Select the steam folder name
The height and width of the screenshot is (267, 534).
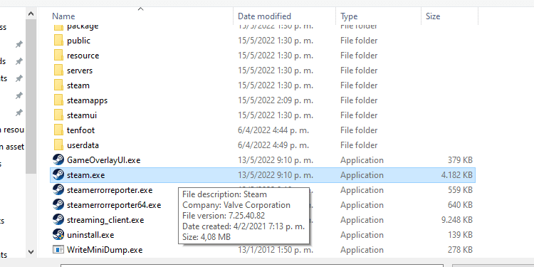[78, 85]
